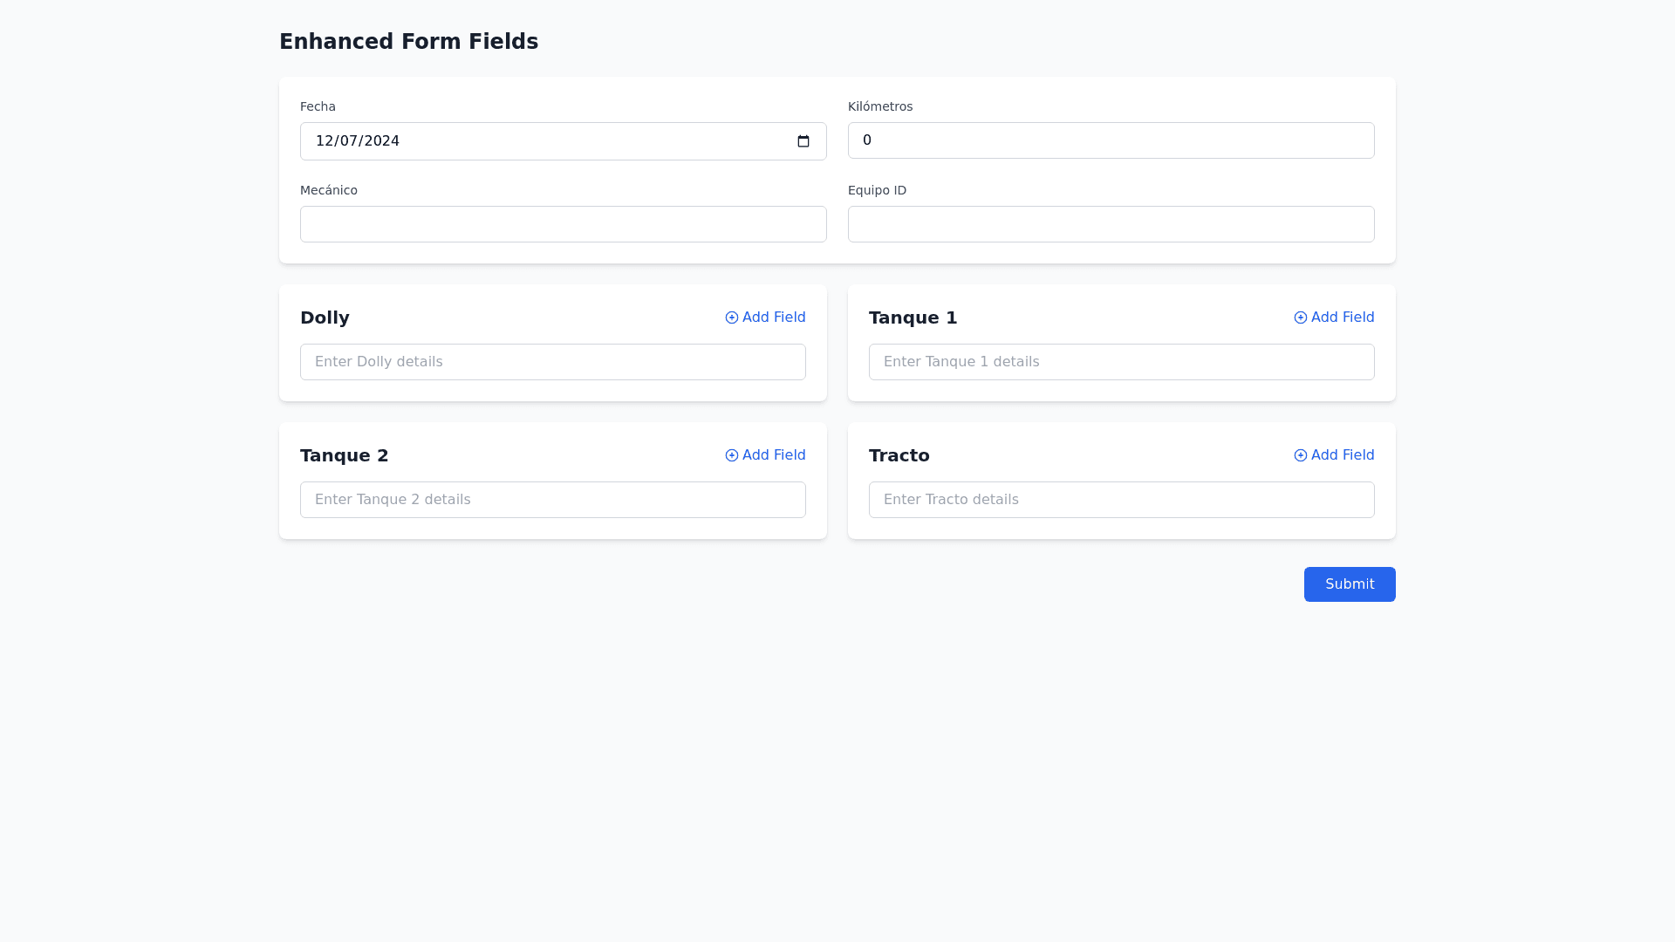
Task: Select the Equipo ID text field
Action: click(1111, 224)
